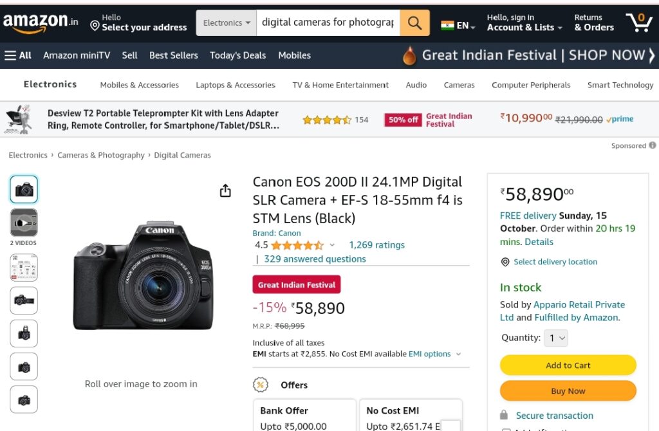659x431 pixels.
Task: Open the shopping cart icon
Action: tap(639, 23)
